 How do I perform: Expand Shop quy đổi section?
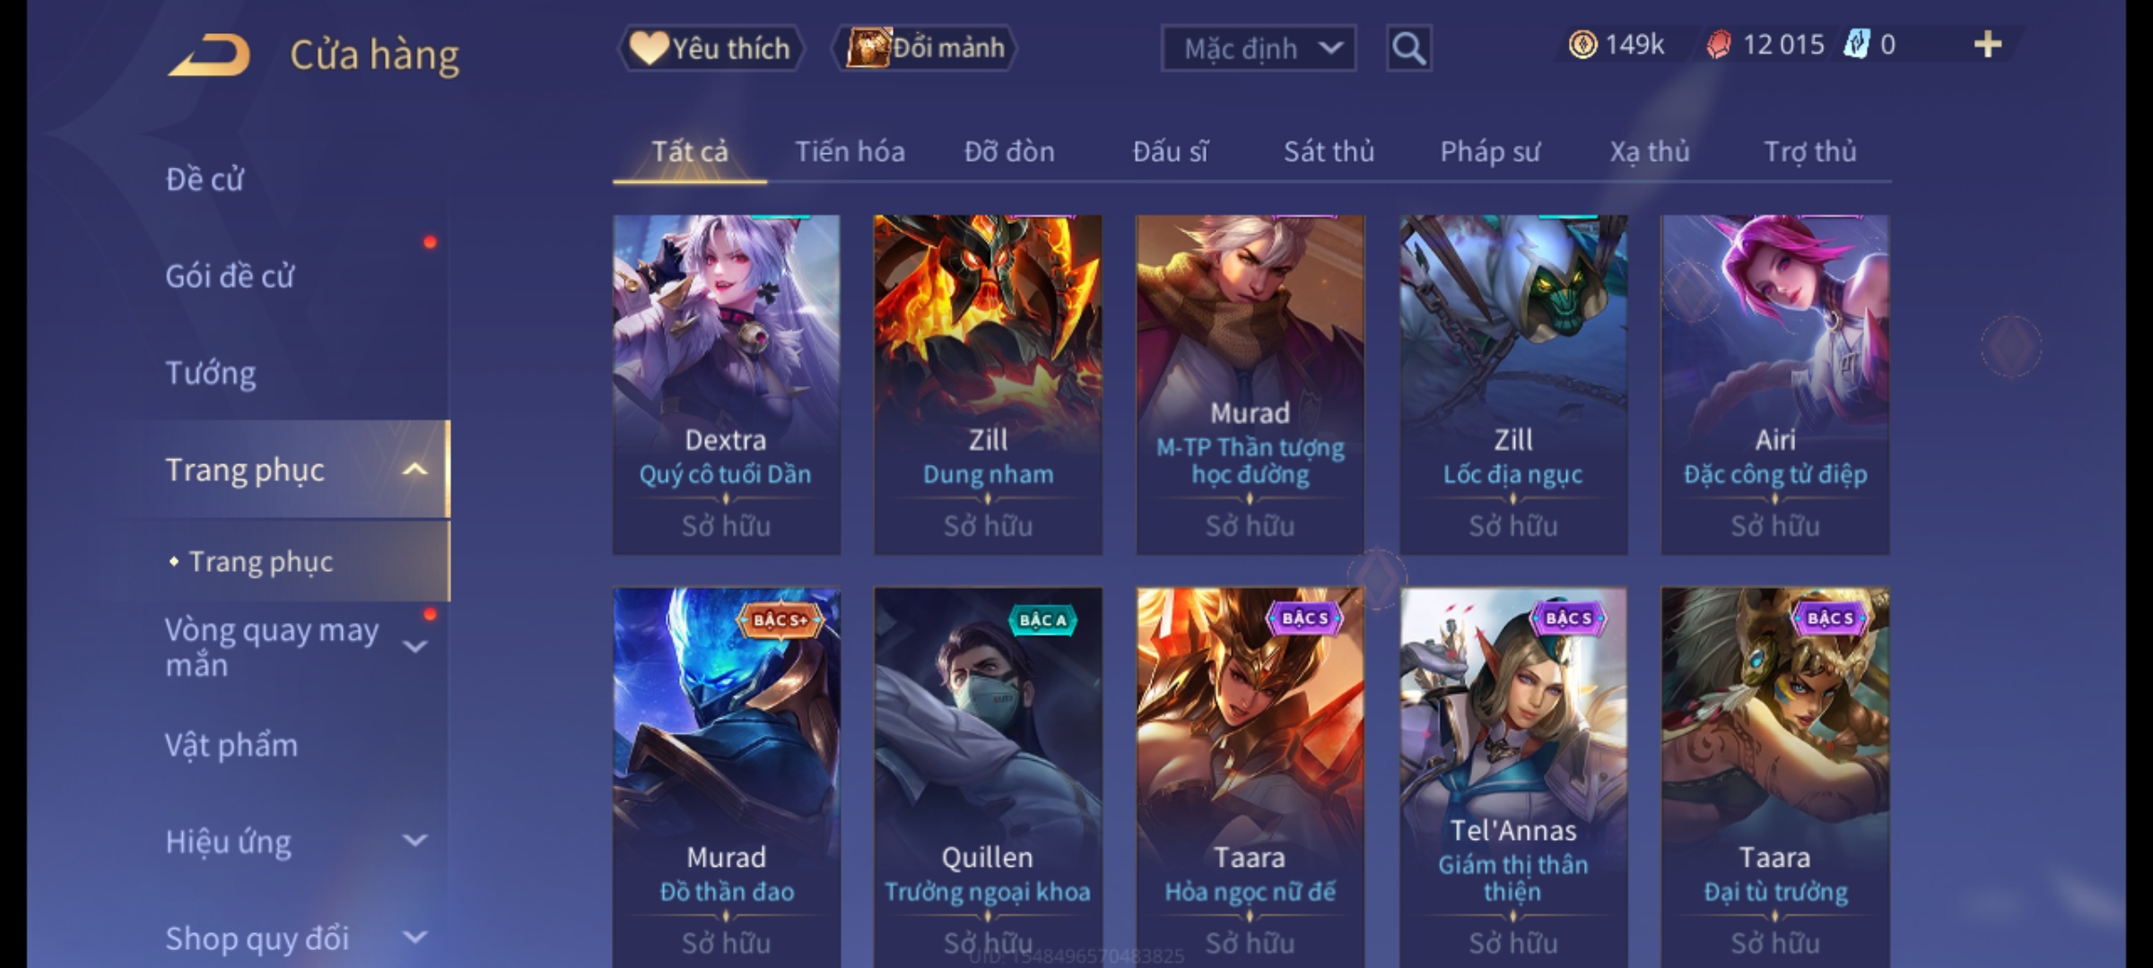pos(414,938)
